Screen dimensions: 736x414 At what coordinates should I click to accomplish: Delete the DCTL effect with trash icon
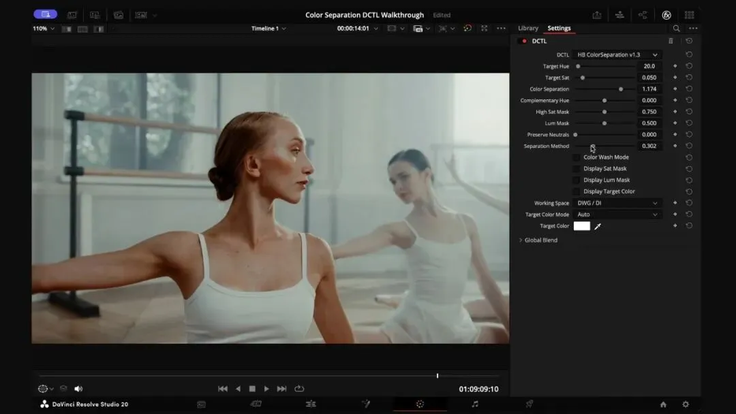[x=671, y=41]
